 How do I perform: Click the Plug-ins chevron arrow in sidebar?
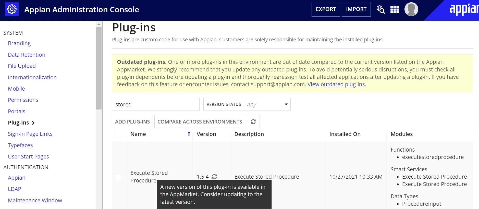[33, 123]
